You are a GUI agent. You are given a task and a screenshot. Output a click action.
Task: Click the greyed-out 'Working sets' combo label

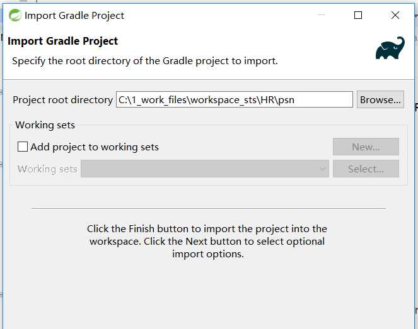(x=47, y=169)
